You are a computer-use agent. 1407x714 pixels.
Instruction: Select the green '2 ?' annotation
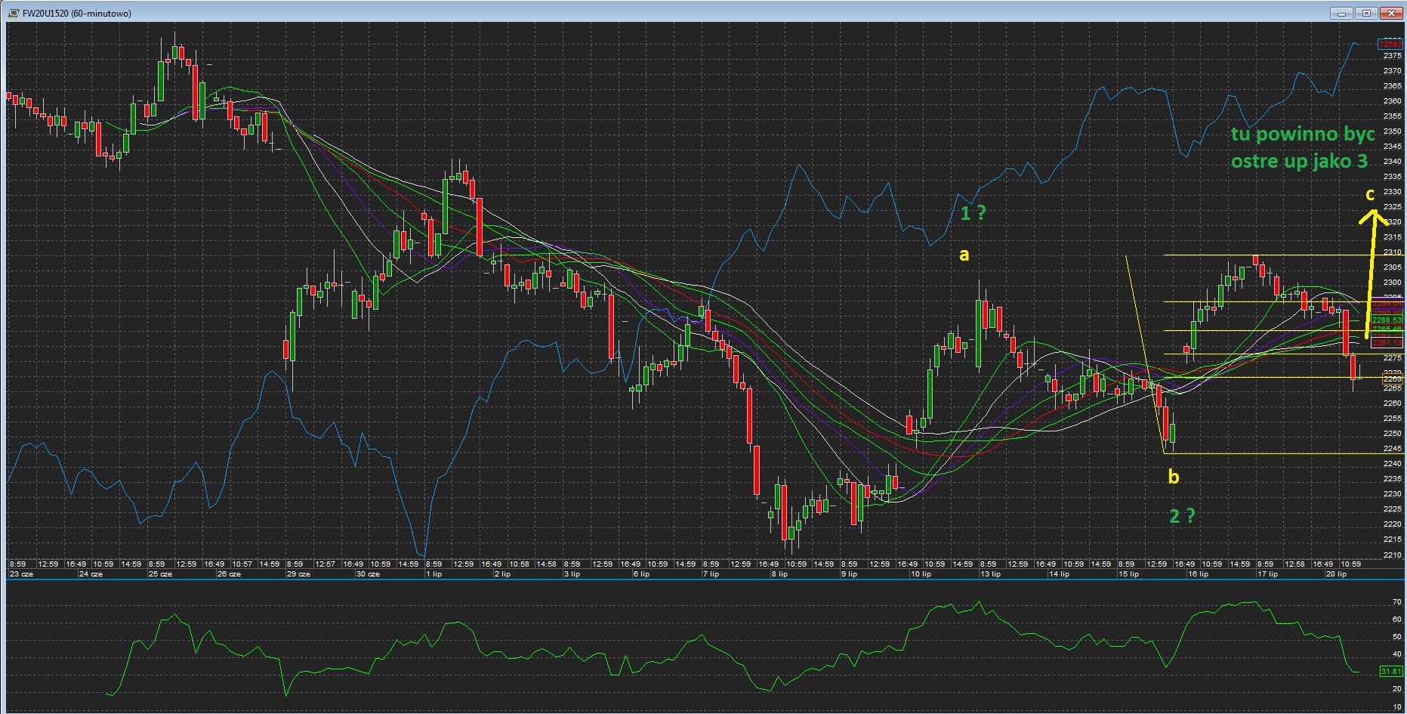pos(1182,516)
